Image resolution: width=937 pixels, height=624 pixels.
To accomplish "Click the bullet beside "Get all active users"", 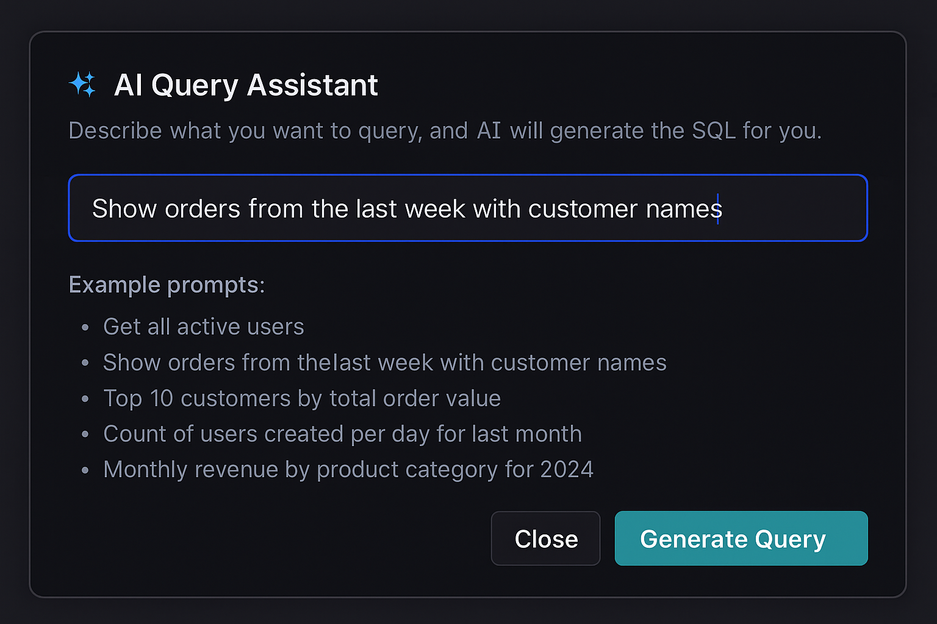I will pyautogui.click(x=85, y=327).
